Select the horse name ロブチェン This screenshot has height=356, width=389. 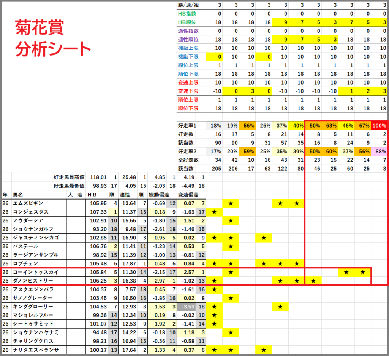coord(25,264)
